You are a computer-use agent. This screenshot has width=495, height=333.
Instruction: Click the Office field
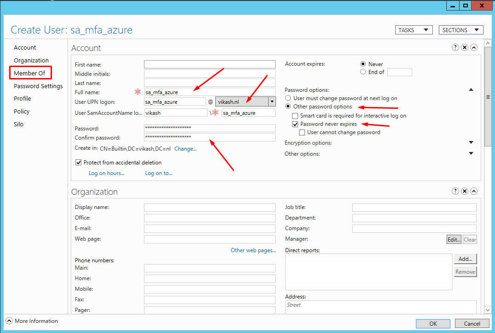click(210, 218)
